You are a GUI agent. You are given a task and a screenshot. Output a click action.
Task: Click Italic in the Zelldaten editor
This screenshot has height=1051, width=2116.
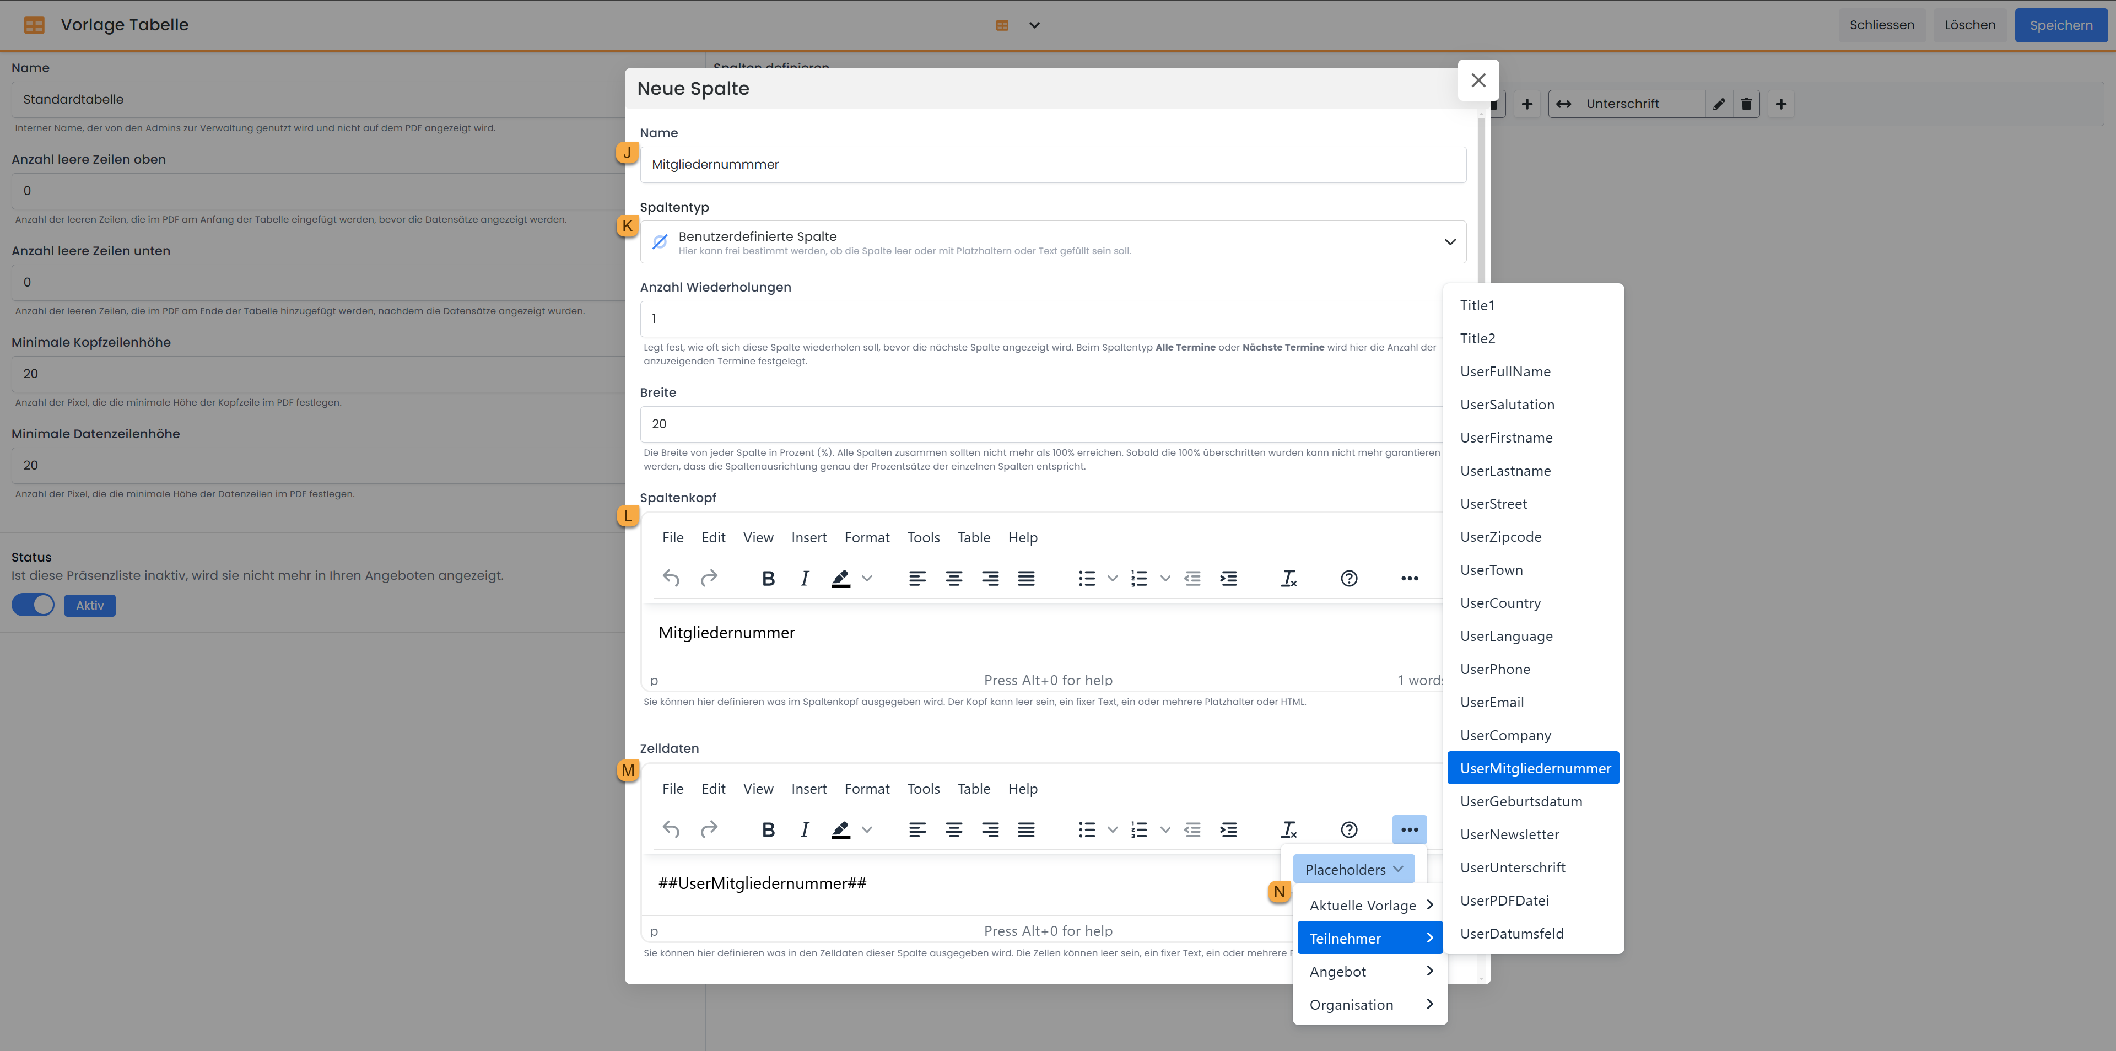point(804,830)
